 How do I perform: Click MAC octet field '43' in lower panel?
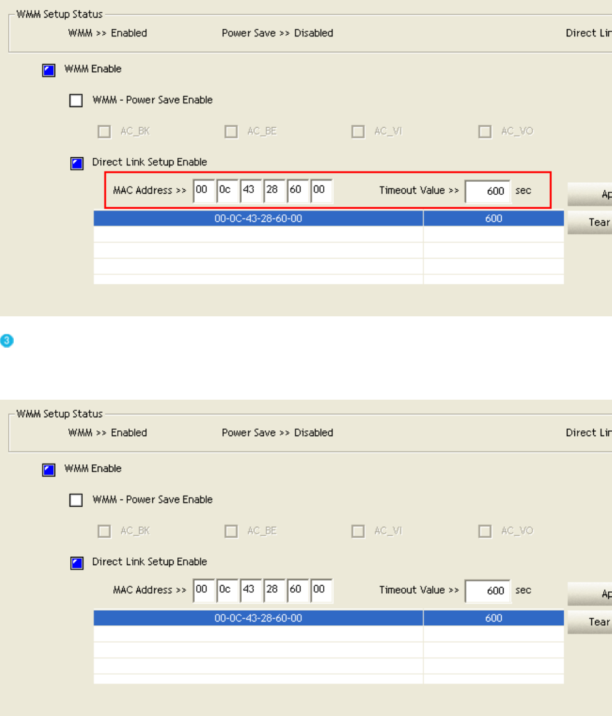pyautogui.click(x=251, y=591)
